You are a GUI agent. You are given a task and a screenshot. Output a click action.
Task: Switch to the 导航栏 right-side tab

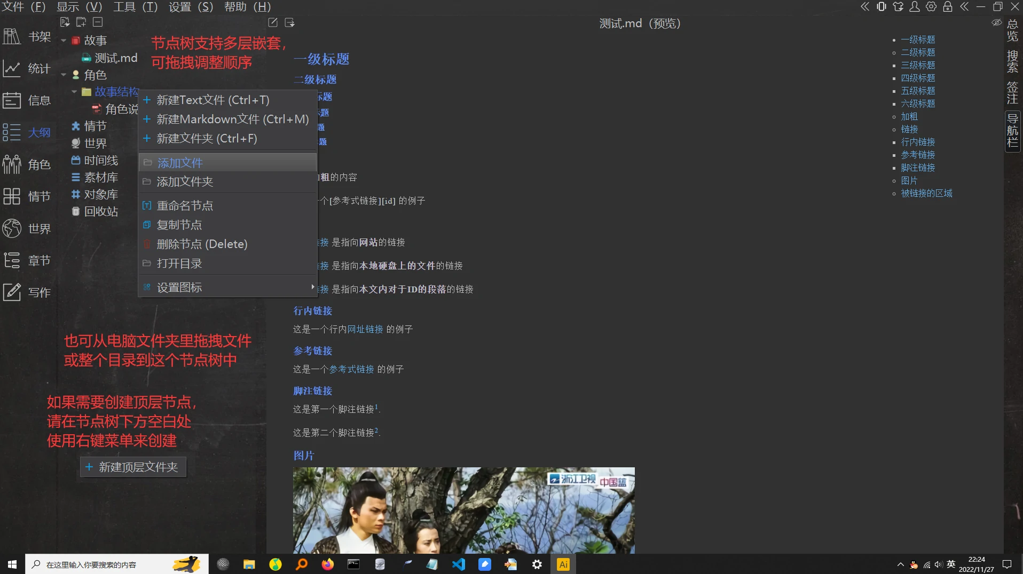click(1012, 131)
